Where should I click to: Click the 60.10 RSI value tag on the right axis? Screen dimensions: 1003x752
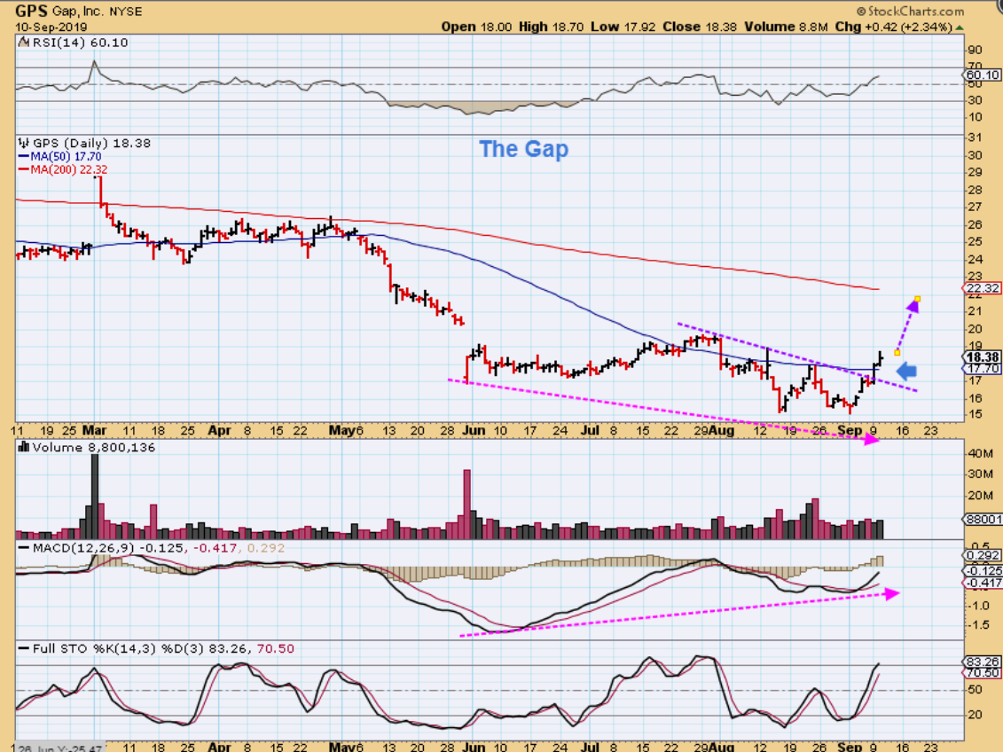(x=983, y=74)
